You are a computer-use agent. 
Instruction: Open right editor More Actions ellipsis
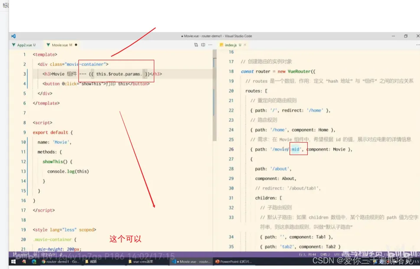point(418,45)
